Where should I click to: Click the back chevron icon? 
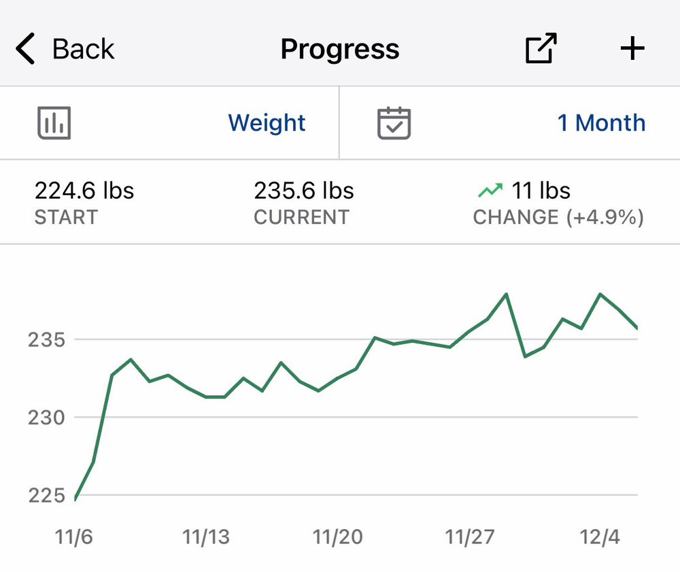tap(25, 48)
